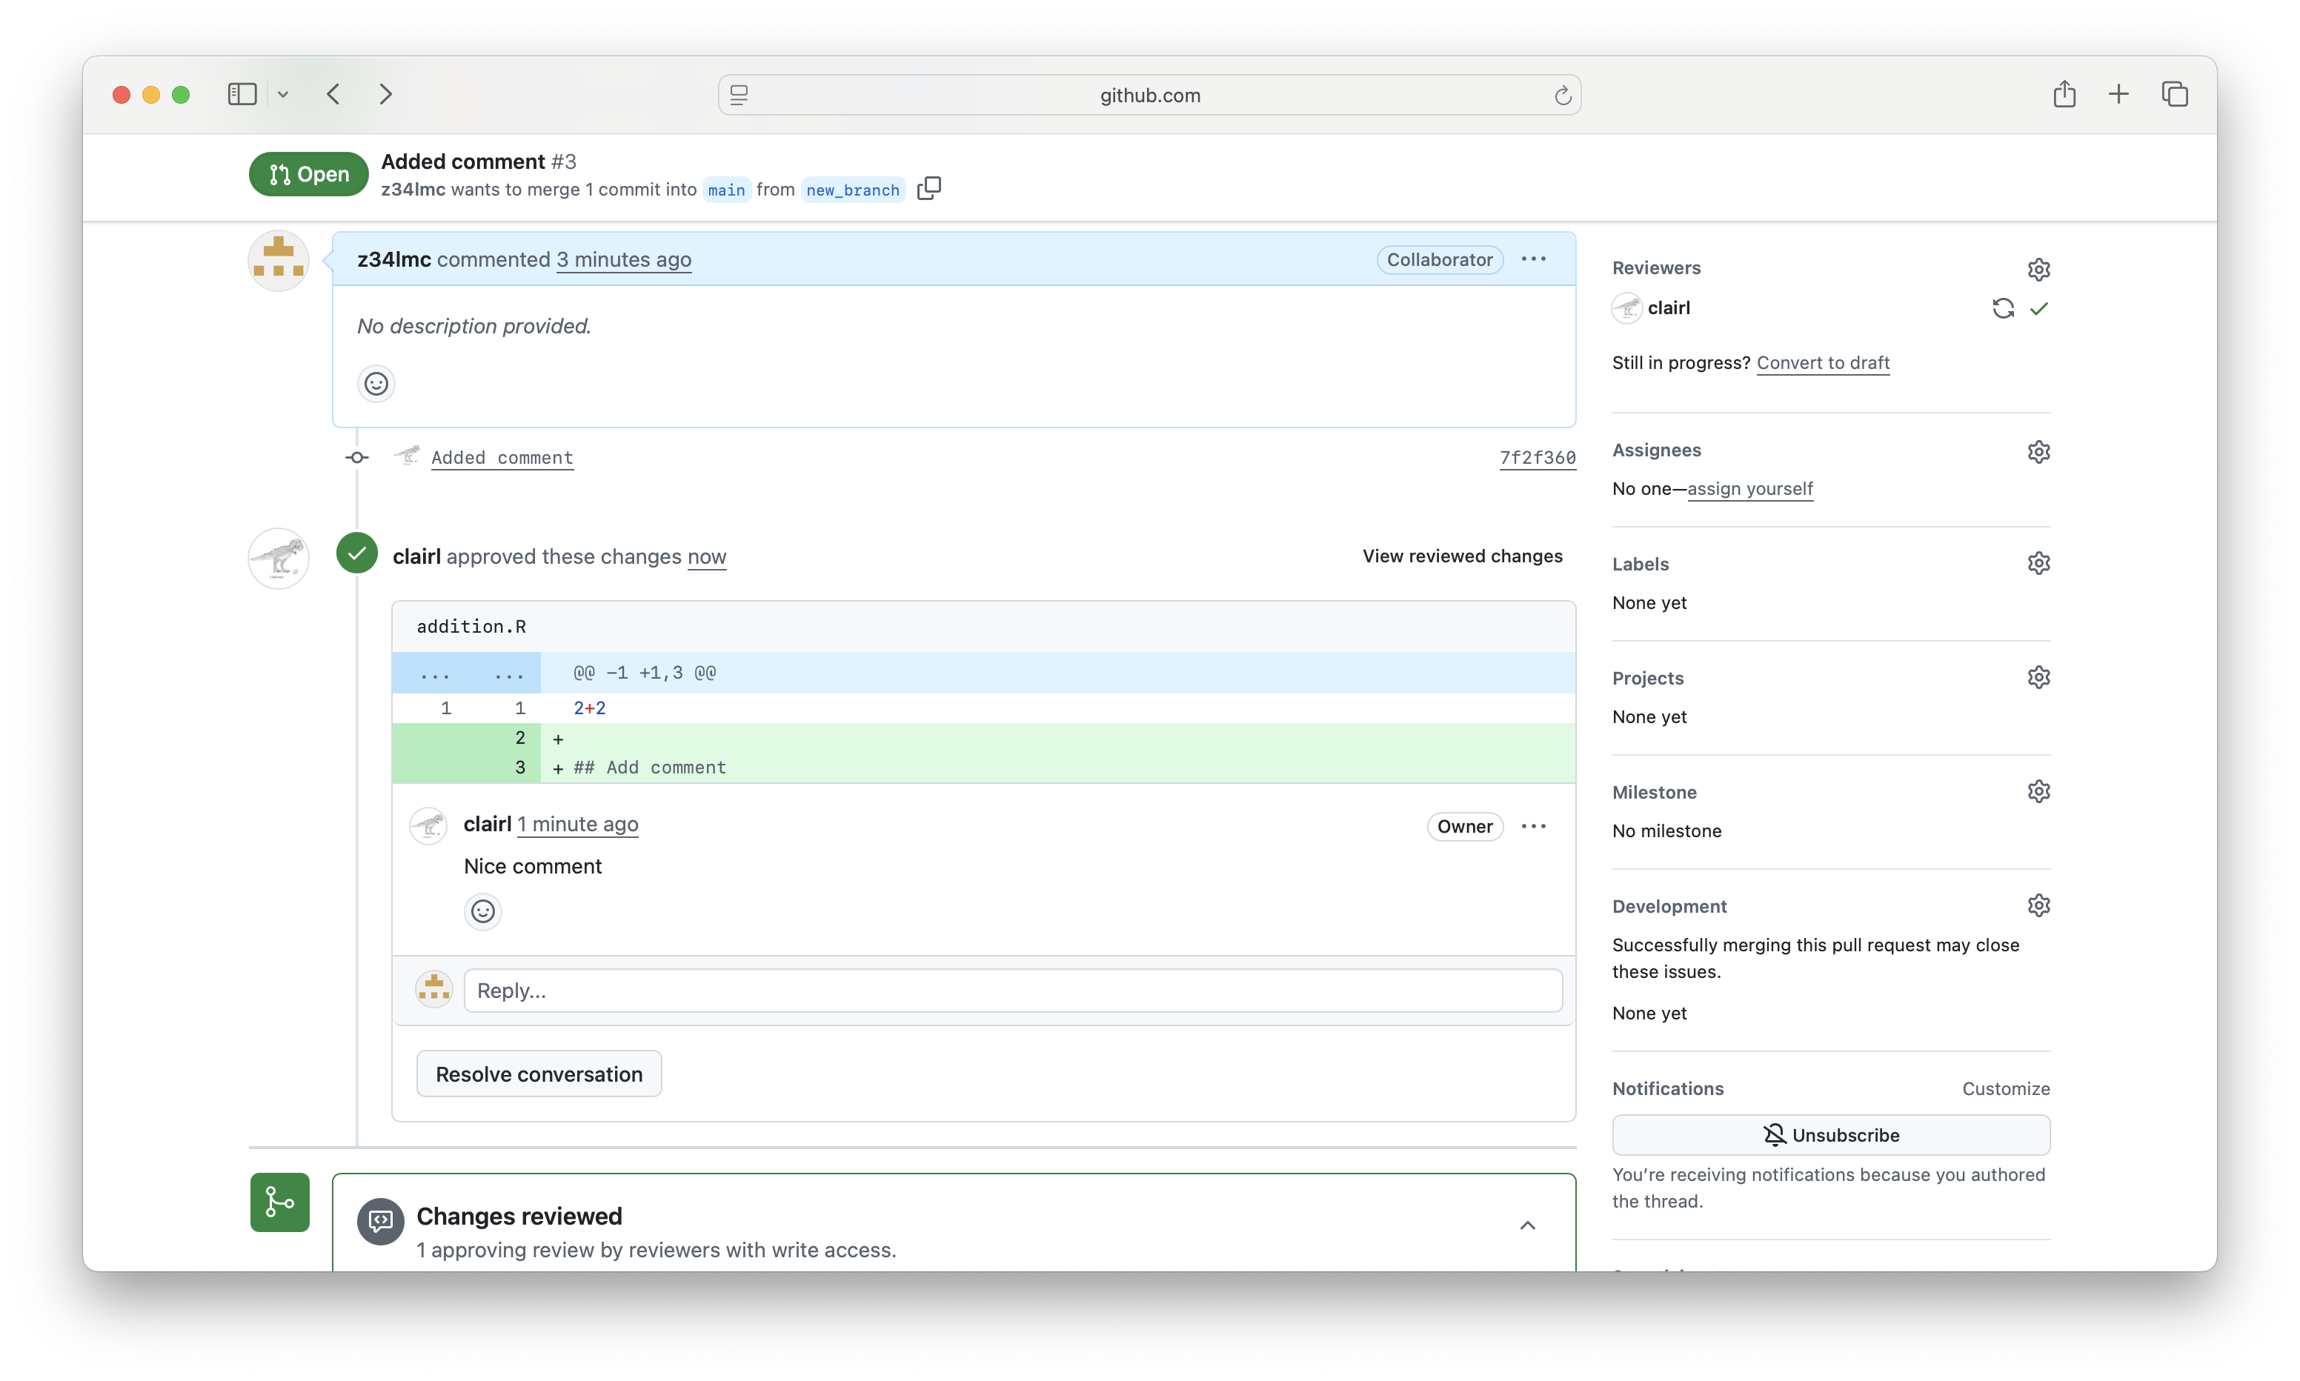Click into the Reply field

(x=1012, y=990)
